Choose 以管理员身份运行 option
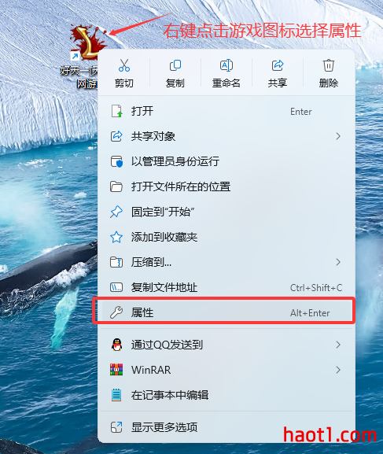383x454 pixels. click(226, 161)
